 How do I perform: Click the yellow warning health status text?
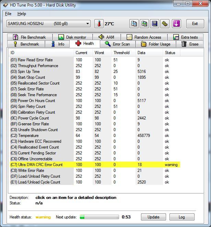coord(43,217)
